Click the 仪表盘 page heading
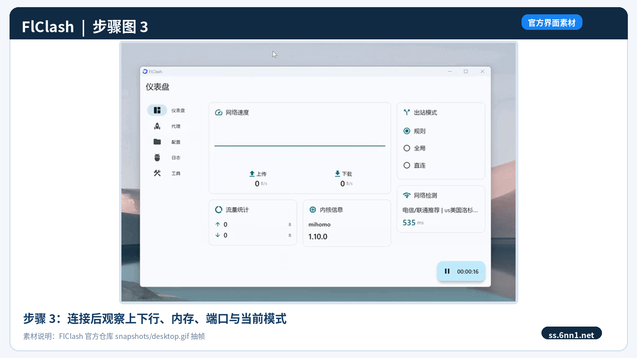Viewport: 637px width, 358px height. pos(158,87)
